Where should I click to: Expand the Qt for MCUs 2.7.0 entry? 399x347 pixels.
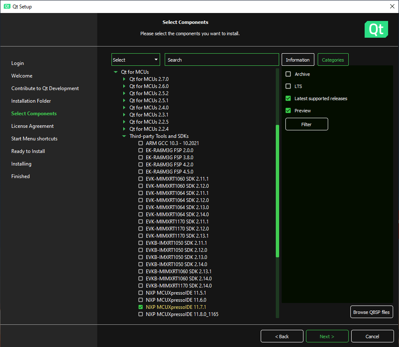[x=124, y=79]
